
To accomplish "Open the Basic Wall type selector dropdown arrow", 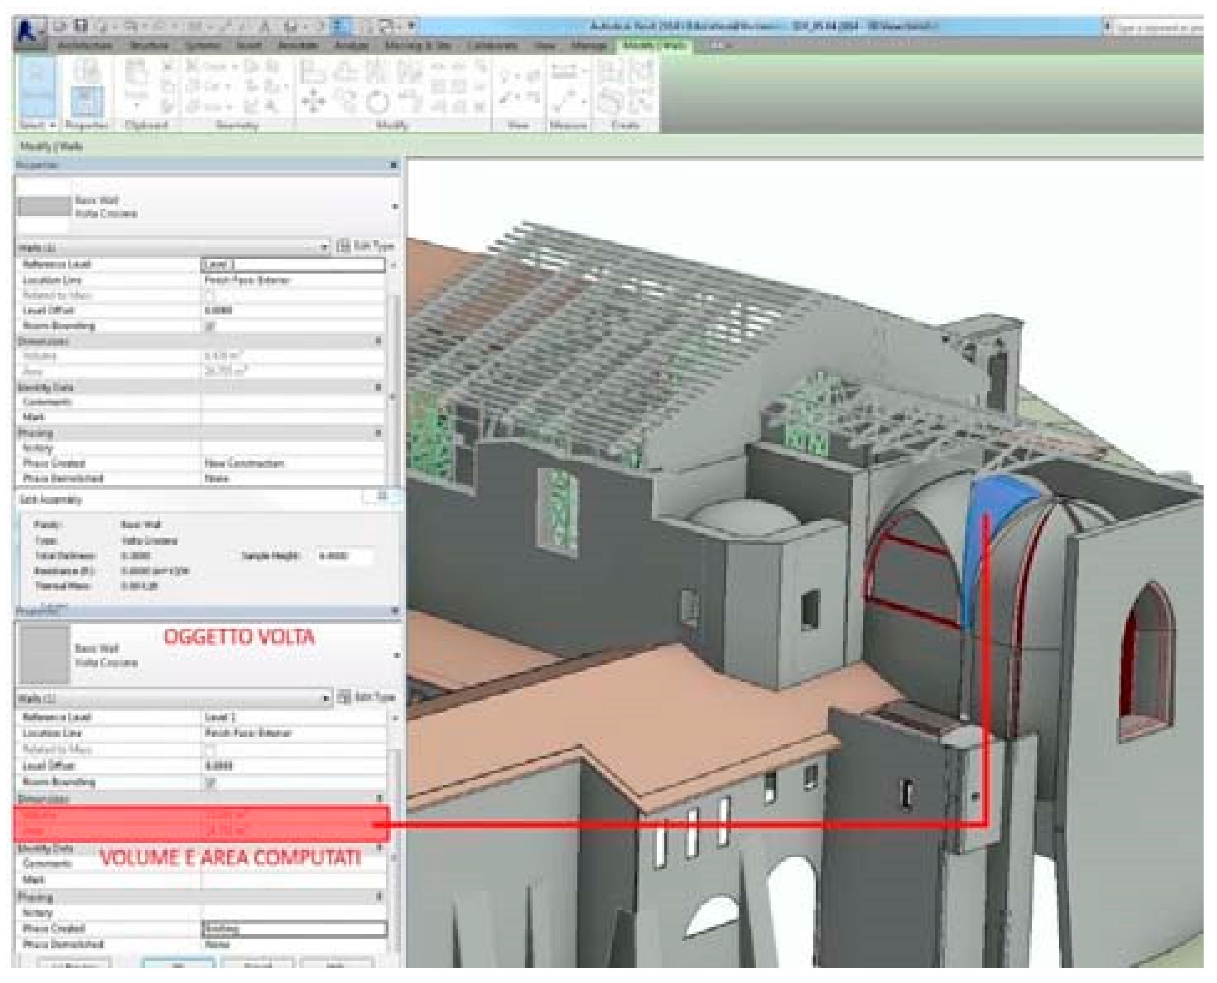I will coord(395,207).
